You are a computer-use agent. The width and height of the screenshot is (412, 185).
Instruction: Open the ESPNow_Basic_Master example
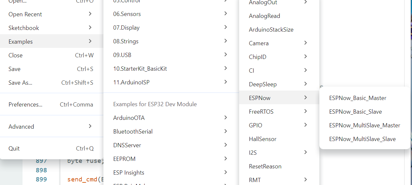pyautogui.click(x=358, y=98)
